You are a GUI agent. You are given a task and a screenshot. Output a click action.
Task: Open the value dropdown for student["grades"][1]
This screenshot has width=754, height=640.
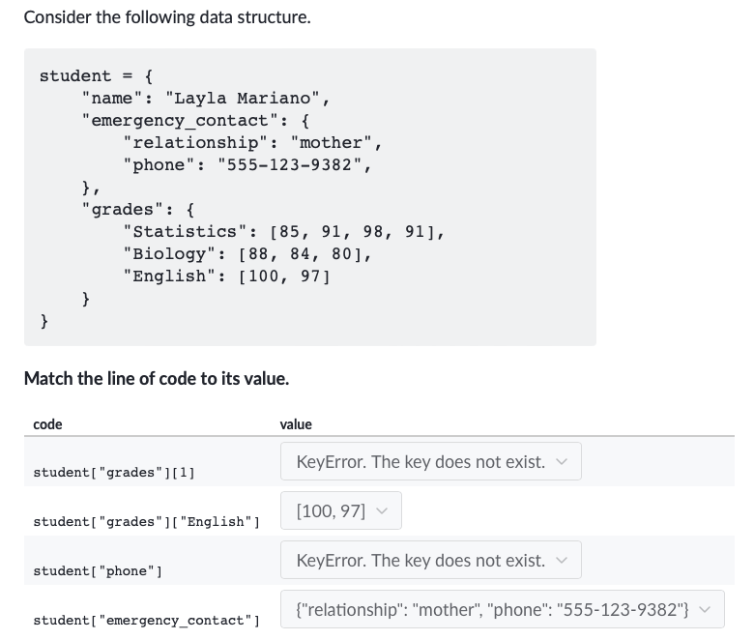click(x=430, y=461)
